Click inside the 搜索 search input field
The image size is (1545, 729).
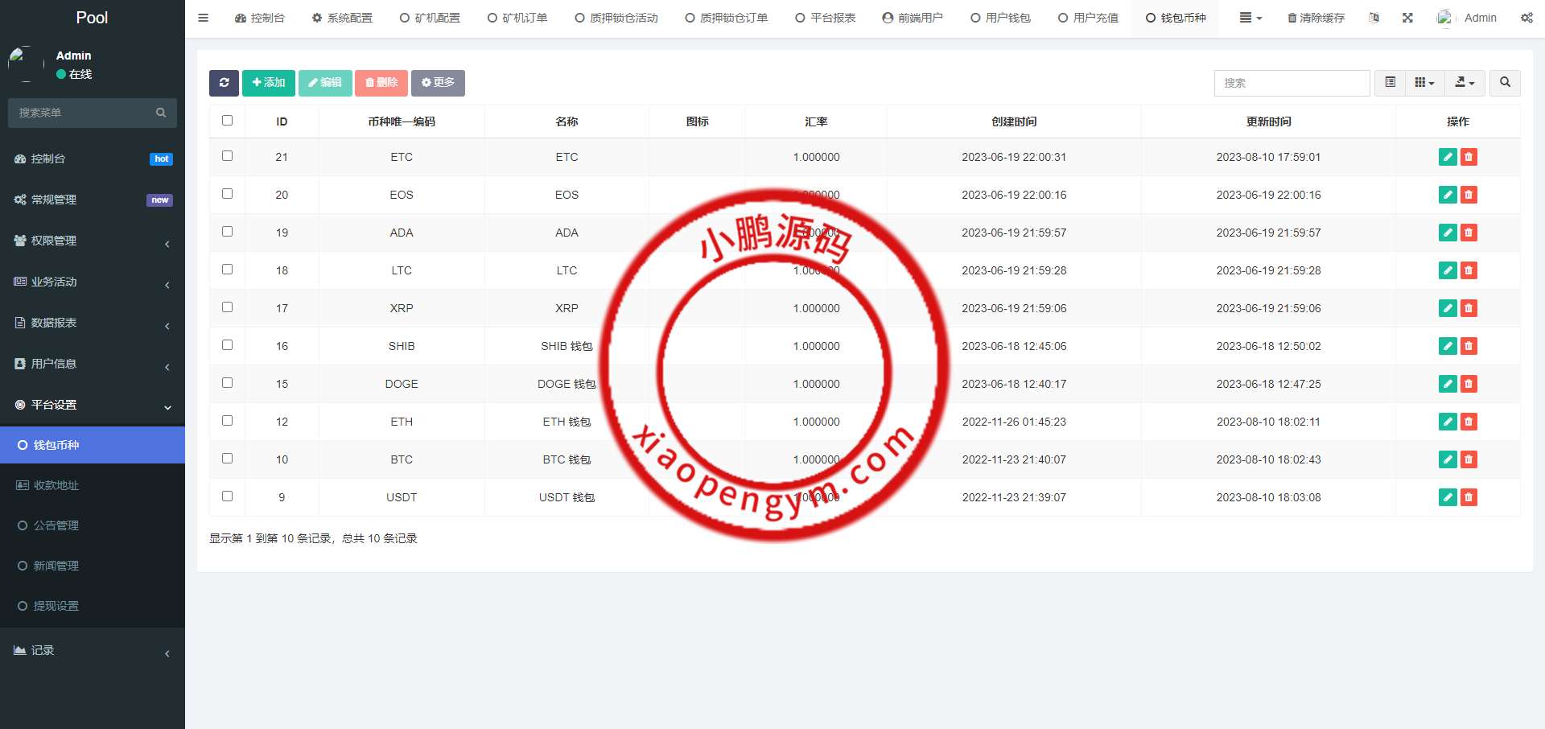click(x=1292, y=83)
